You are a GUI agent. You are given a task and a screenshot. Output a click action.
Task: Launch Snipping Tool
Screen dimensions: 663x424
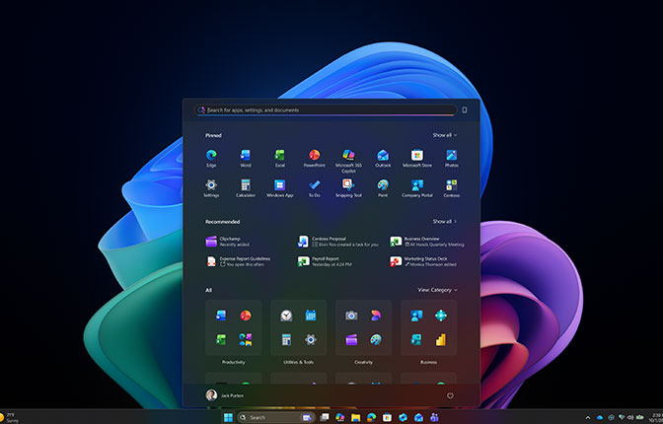click(x=347, y=184)
